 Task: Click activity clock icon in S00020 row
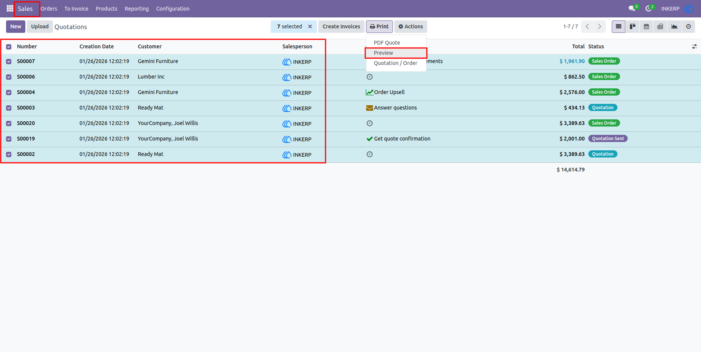370,123
